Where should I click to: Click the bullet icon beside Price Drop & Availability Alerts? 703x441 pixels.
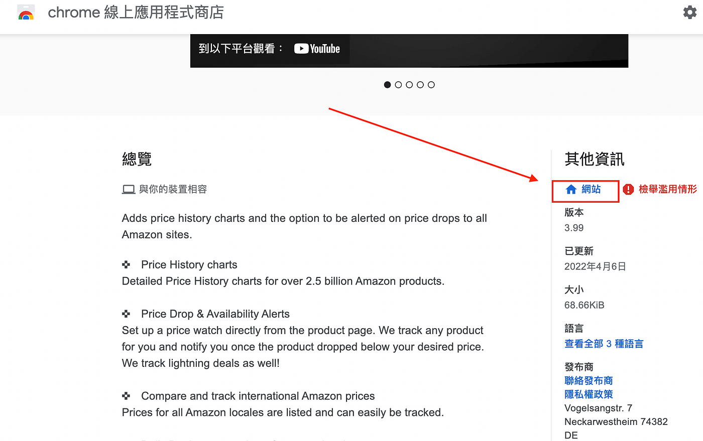click(x=126, y=314)
